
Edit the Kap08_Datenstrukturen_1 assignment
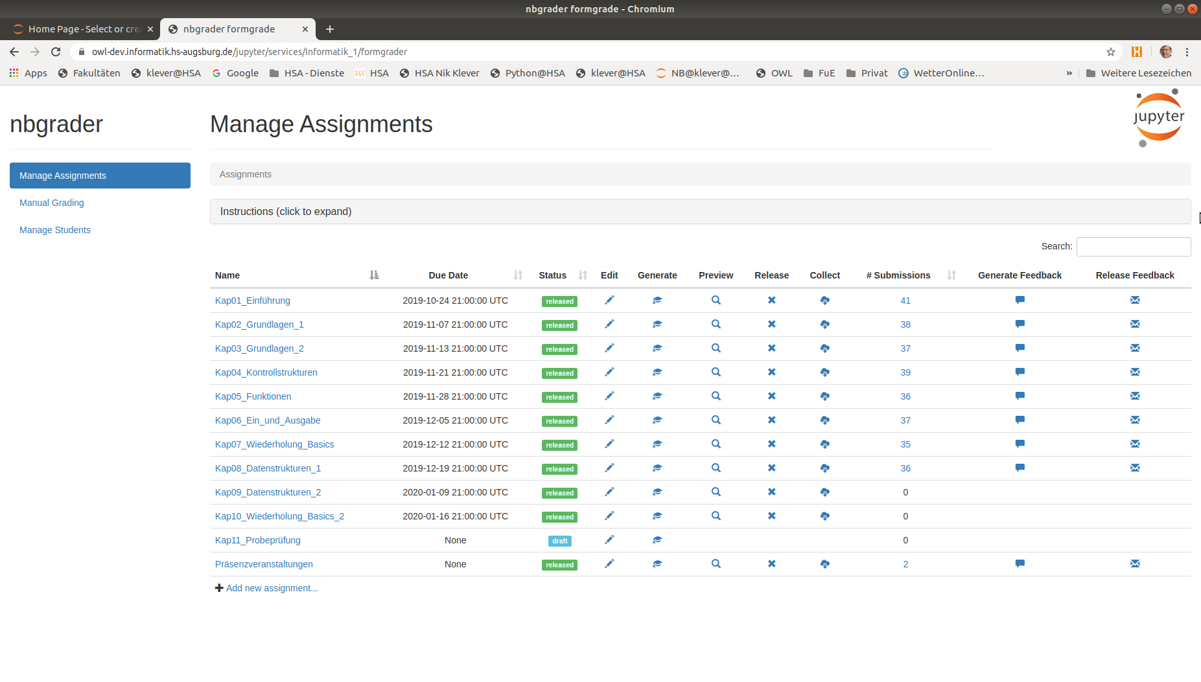point(609,468)
